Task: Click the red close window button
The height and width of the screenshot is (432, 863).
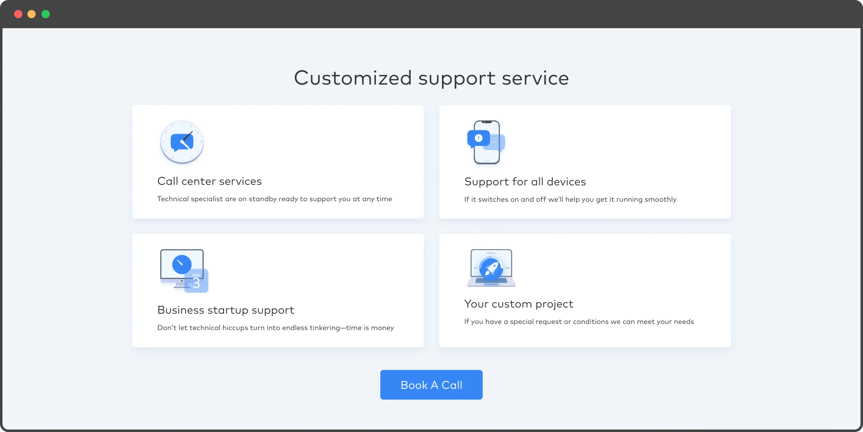Action: (x=18, y=14)
